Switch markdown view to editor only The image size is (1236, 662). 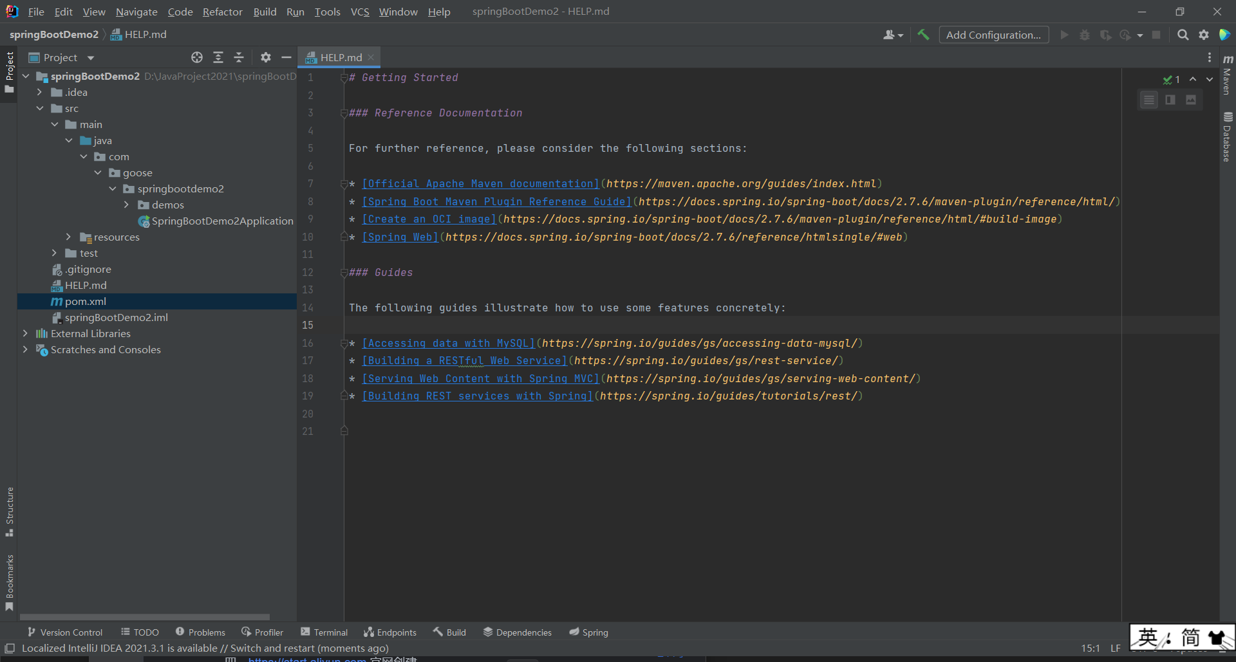[1149, 100]
